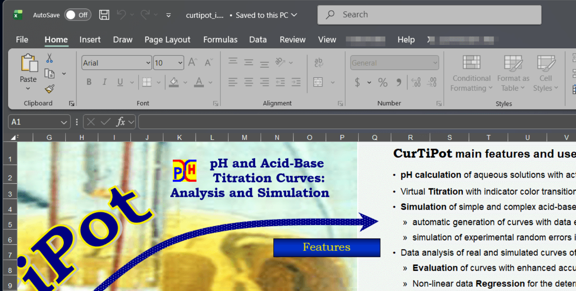Open Font Color palette dropdown arrow
Image resolution: width=576 pixels, height=291 pixels.
211,82
